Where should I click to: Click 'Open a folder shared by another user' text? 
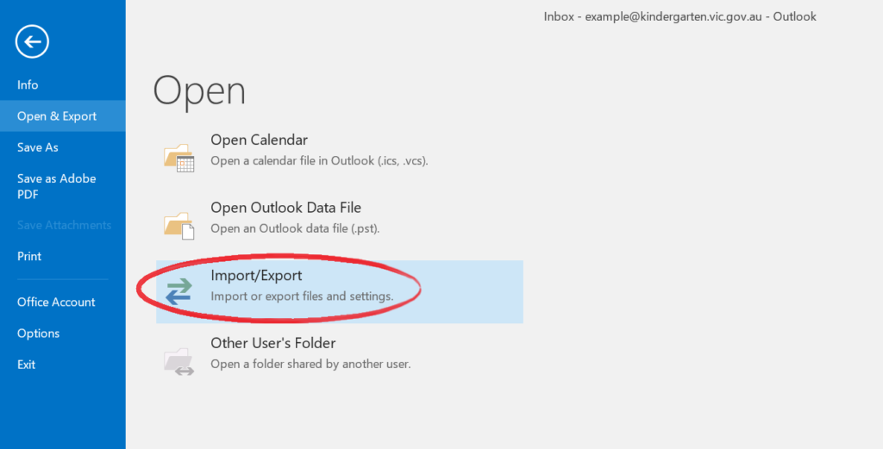tap(310, 364)
